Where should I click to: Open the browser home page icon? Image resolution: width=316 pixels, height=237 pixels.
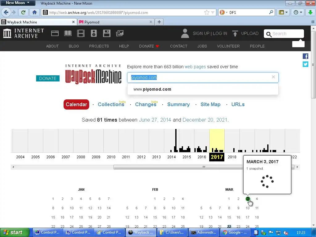[x=35, y=12]
